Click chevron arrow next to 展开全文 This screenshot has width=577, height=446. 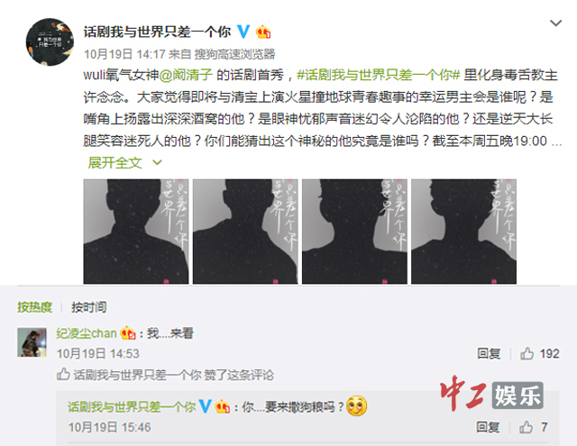(157, 162)
